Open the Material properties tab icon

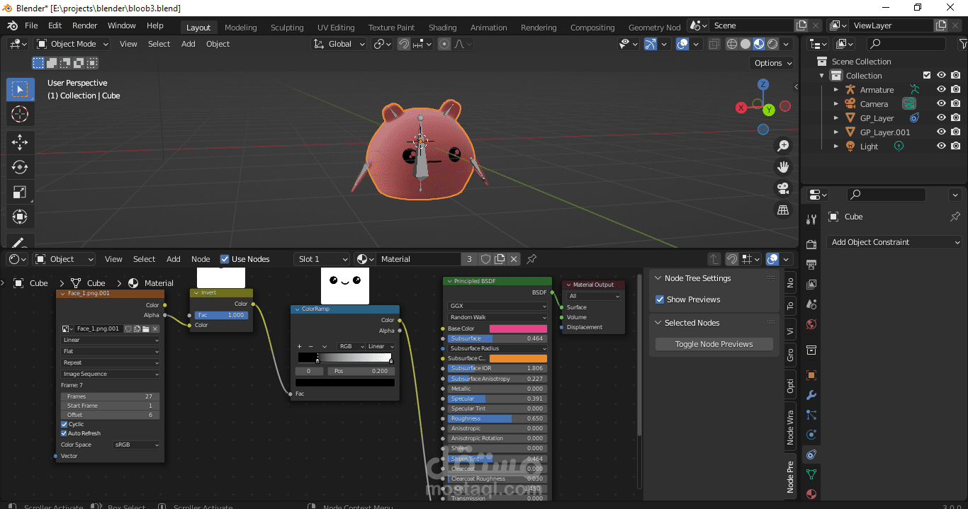point(811,494)
